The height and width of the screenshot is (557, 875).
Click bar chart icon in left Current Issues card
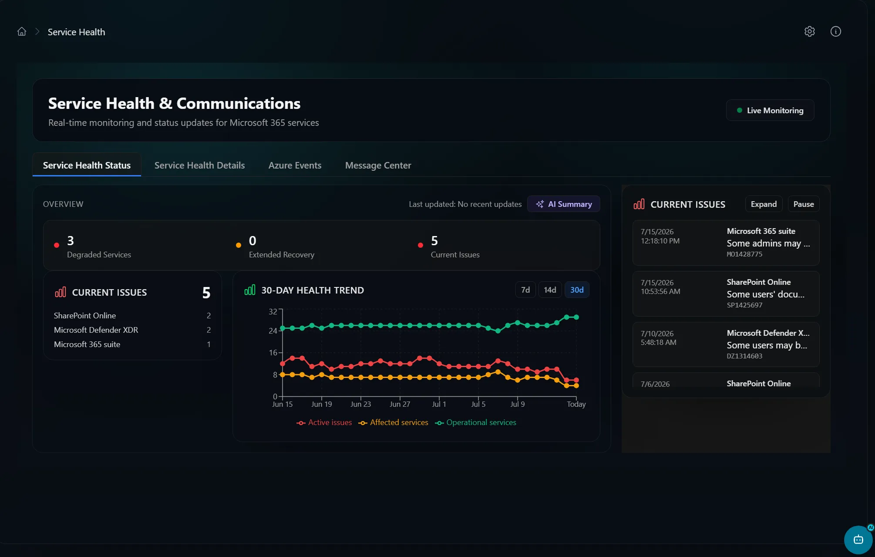coord(61,292)
